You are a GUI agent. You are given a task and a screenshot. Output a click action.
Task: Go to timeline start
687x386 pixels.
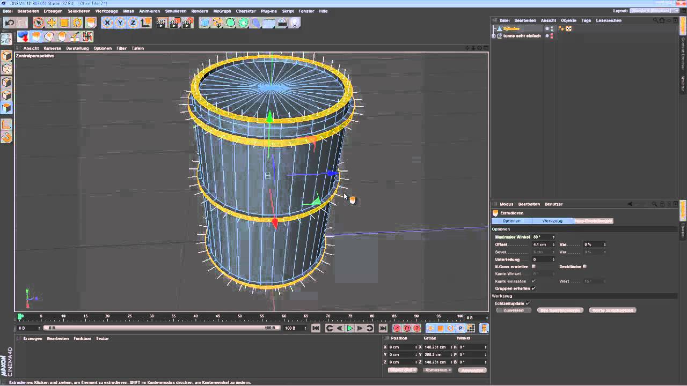(x=316, y=328)
